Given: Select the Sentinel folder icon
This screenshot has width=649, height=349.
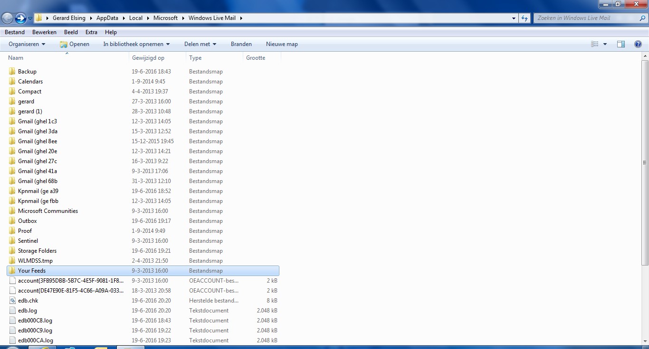Looking at the screenshot, I should [12, 241].
